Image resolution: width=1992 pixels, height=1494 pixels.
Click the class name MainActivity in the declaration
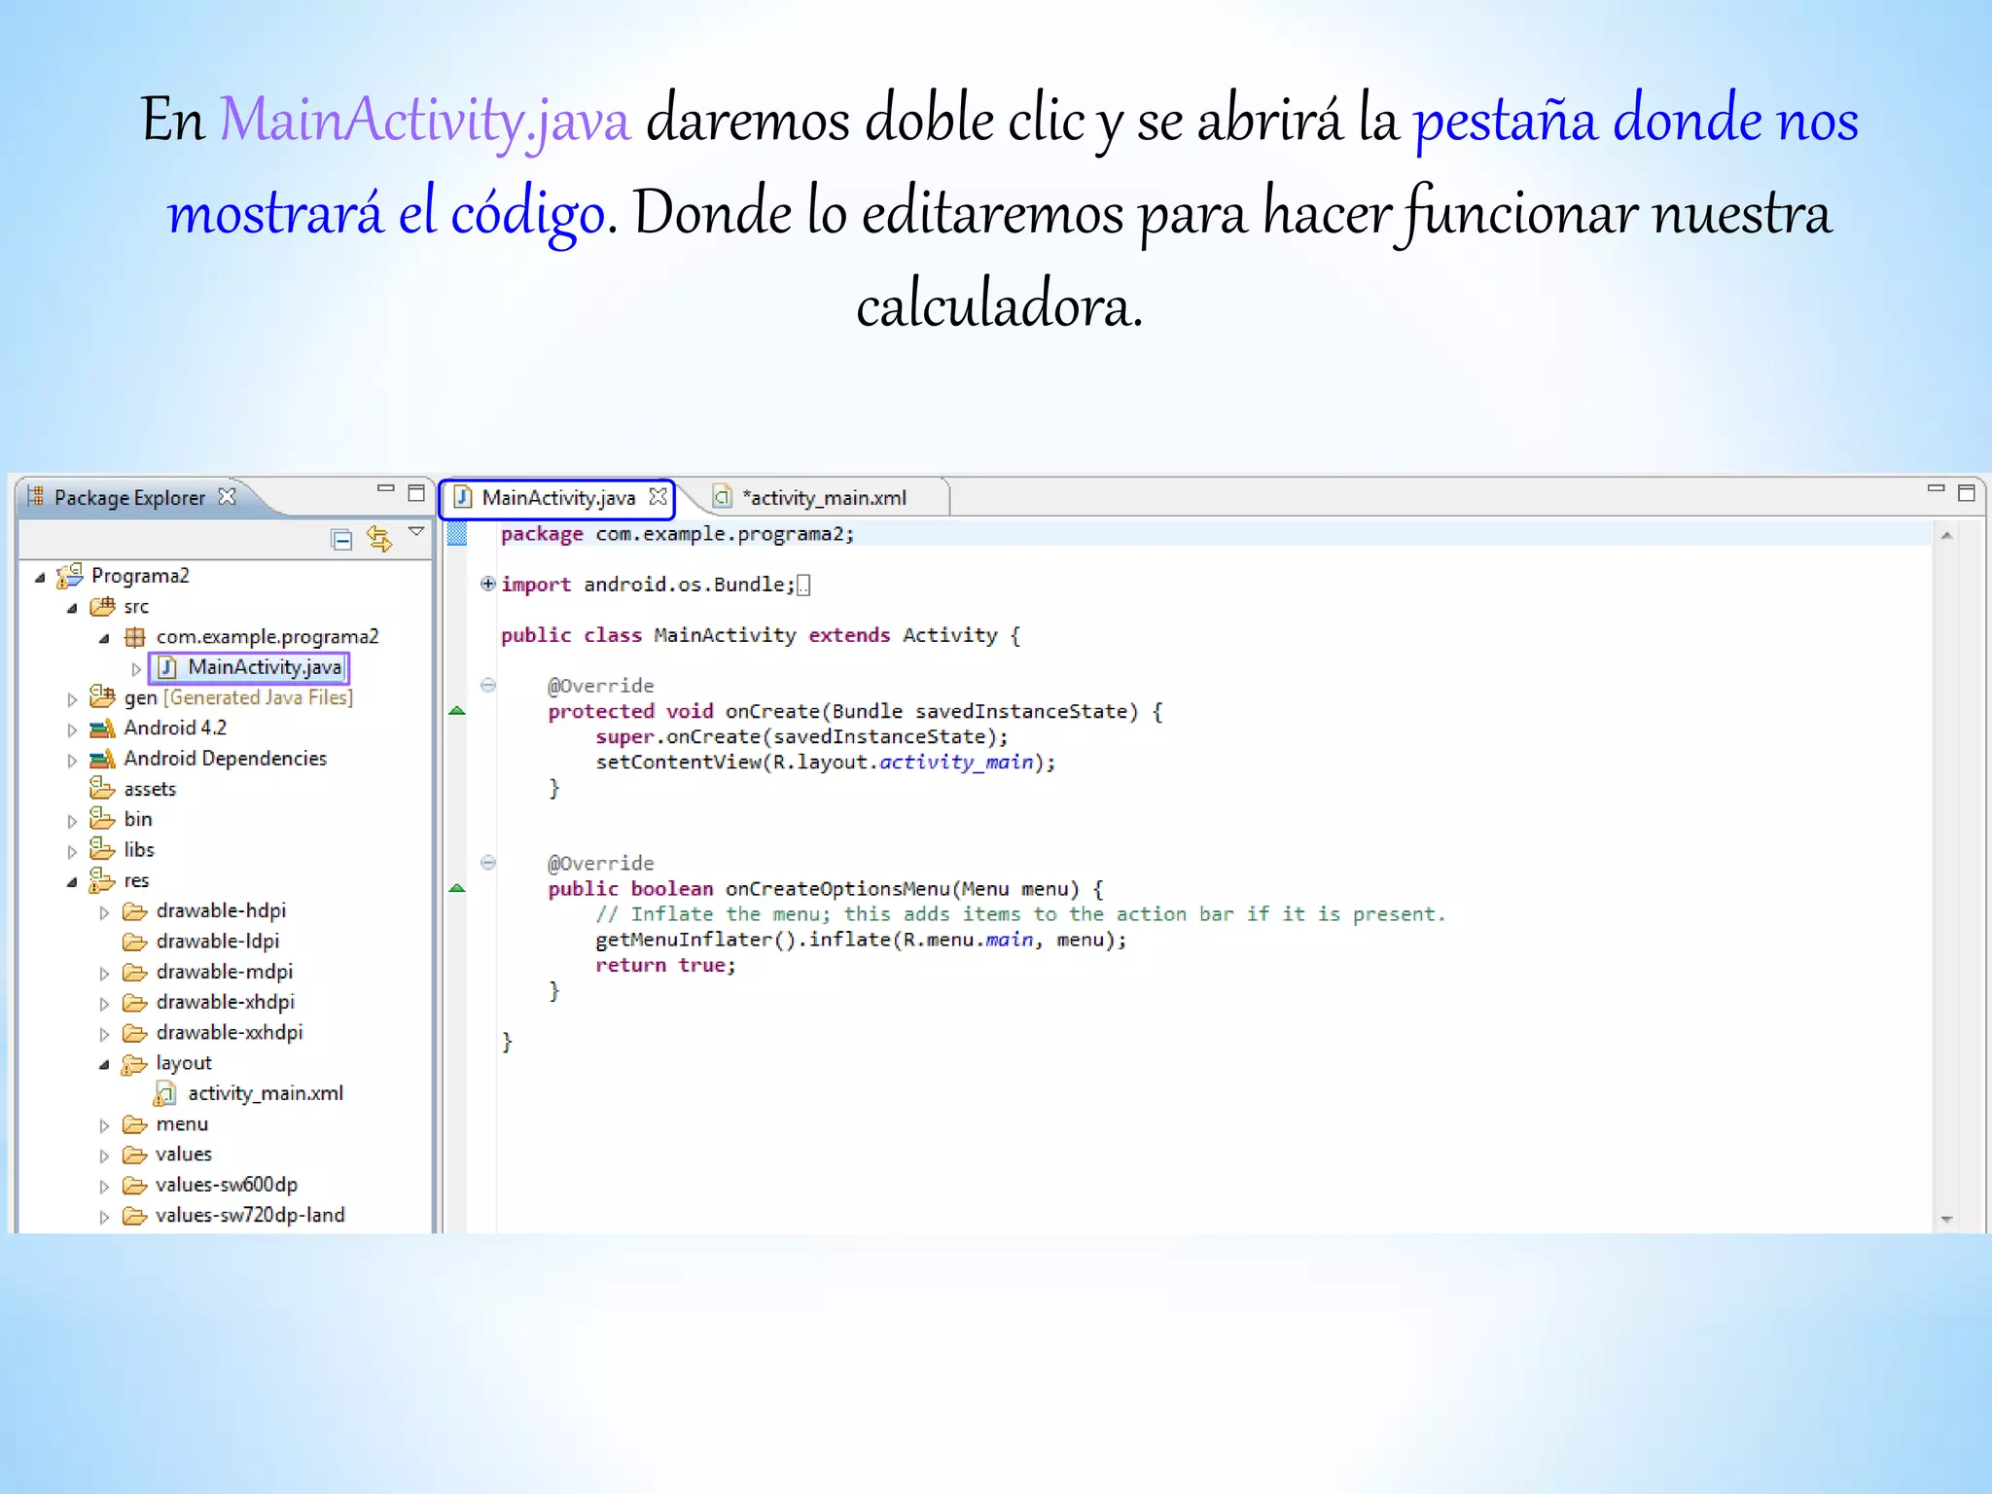(725, 635)
